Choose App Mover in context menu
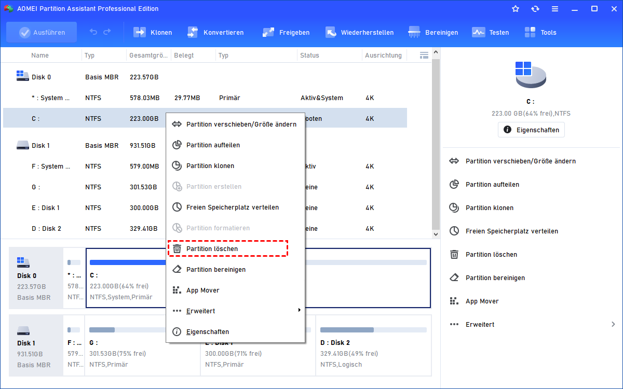Viewport: 623px width, 389px height. tap(235, 290)
